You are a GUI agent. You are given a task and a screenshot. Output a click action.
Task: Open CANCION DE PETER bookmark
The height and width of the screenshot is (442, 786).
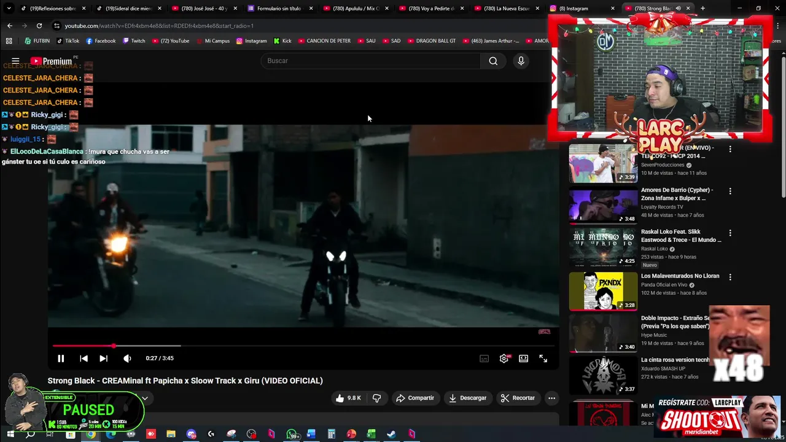tap(324, 41)
